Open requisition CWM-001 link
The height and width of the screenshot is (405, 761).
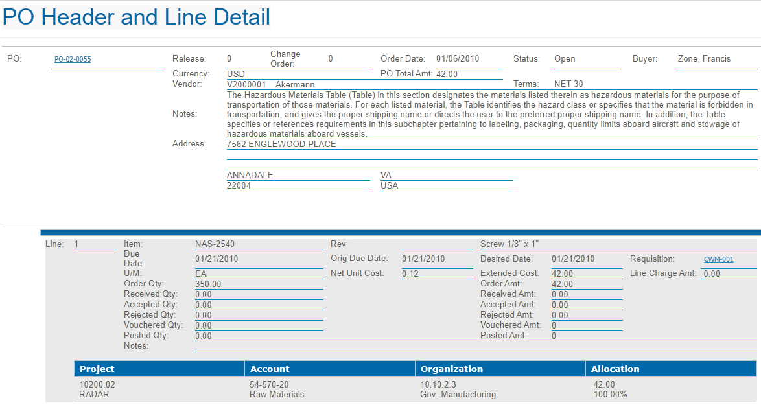[718, 259]
